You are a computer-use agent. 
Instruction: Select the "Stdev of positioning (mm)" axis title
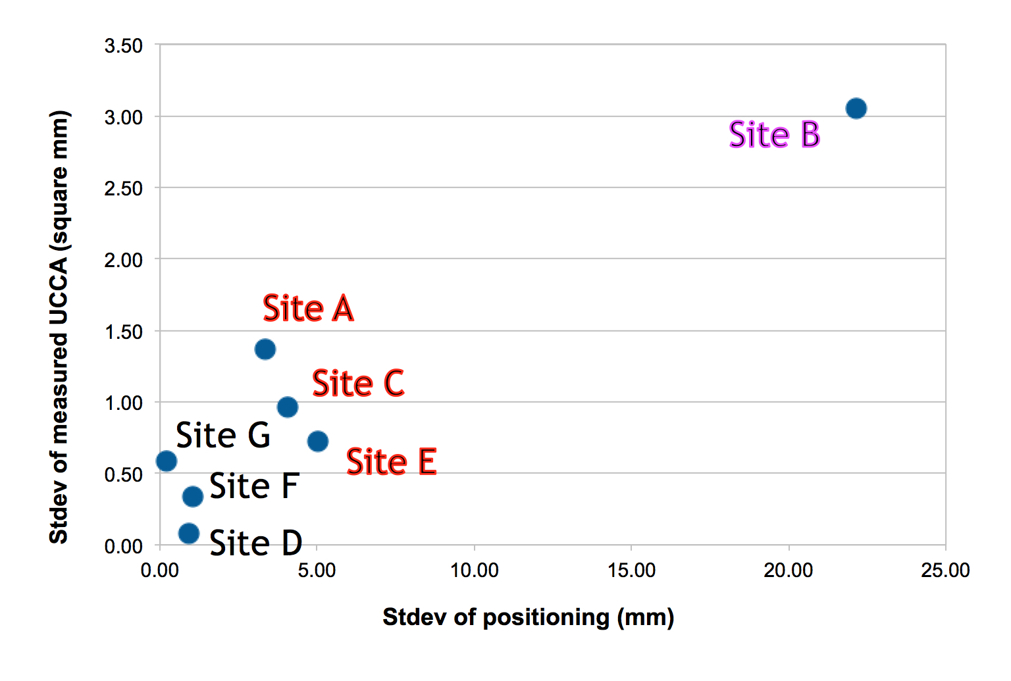point(528,617)
